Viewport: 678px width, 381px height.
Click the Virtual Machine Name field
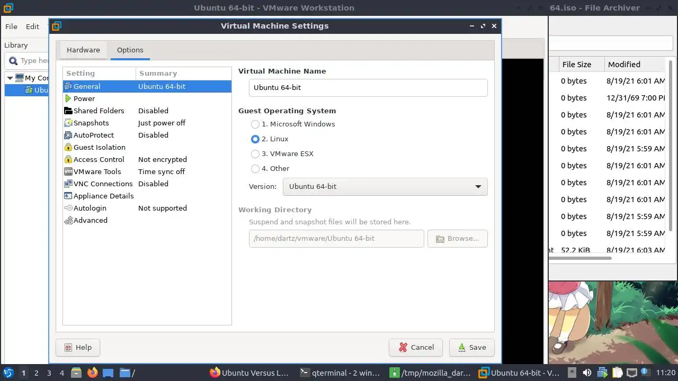coord(368,87)
